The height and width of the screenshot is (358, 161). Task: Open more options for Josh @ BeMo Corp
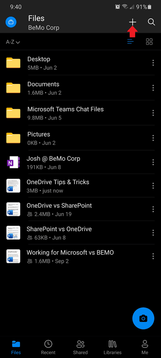click(x=153, y=162)
